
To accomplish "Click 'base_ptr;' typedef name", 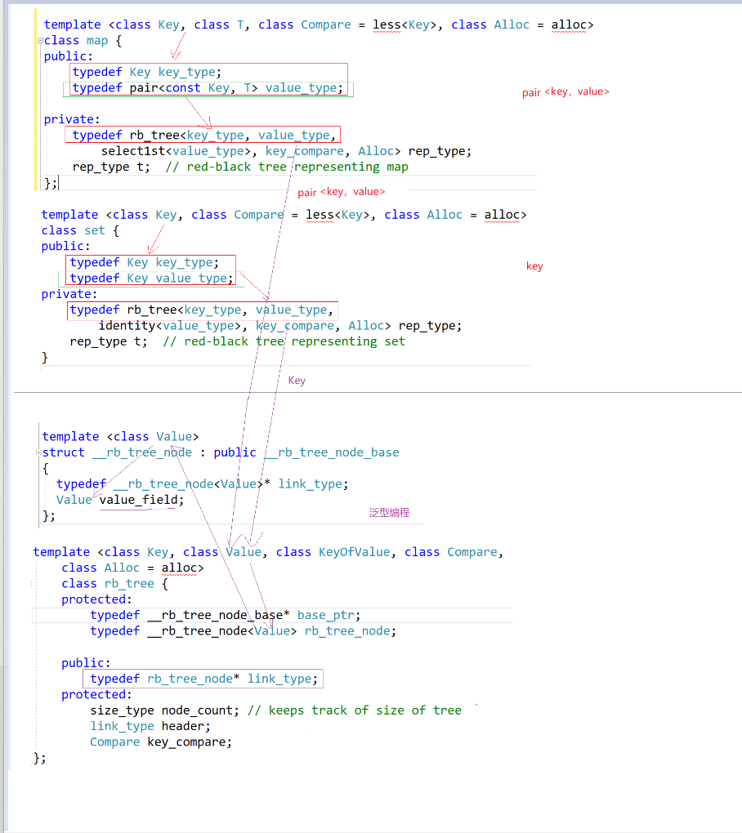I will (329, 615).
